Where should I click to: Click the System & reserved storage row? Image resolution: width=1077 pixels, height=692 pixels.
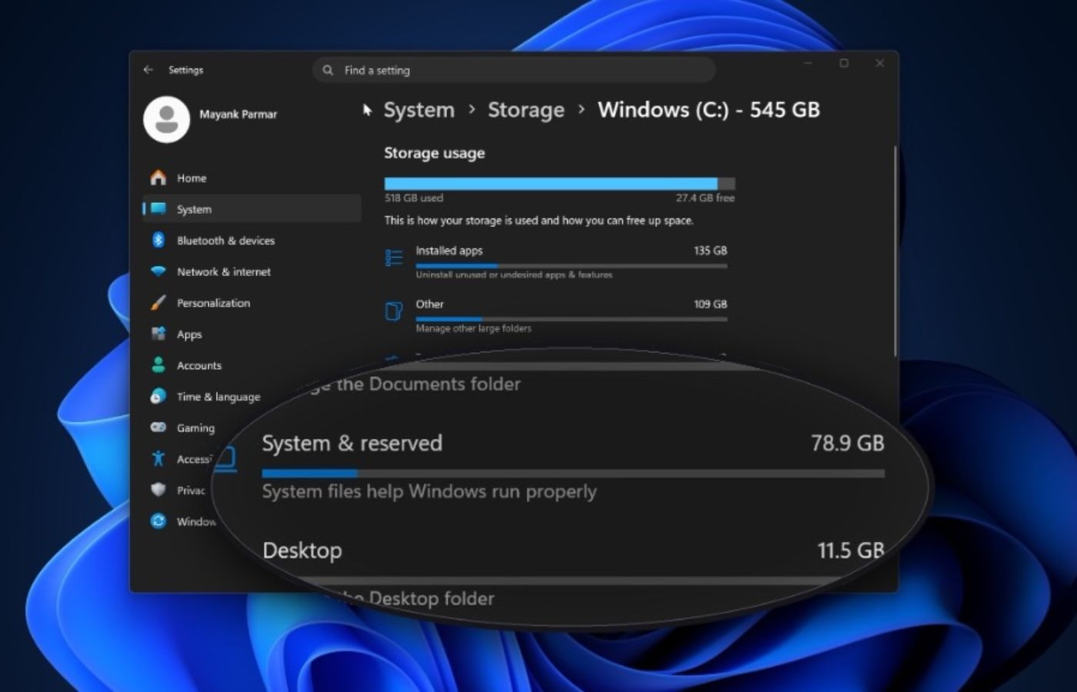point(573,466)
